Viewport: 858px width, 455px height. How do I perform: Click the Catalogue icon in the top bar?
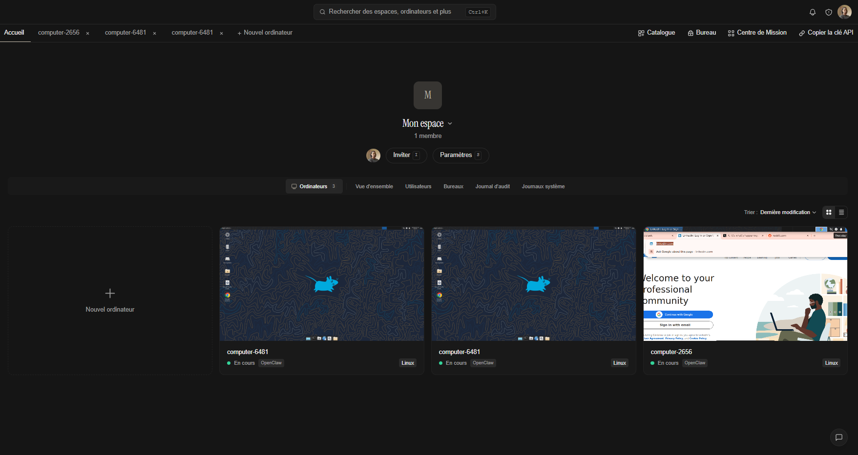(x=641, y=33)
